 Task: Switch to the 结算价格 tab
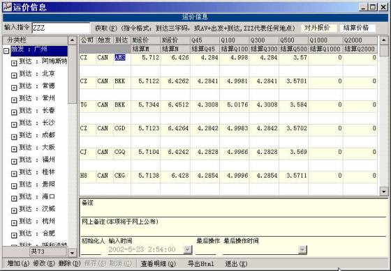click(x=357, y=28)
